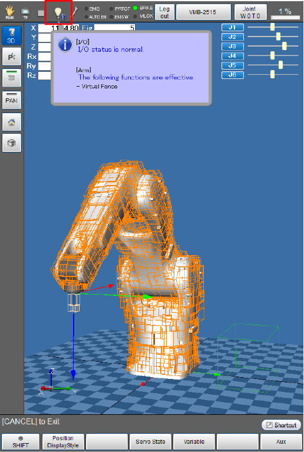This screenshot has width=304, height=452.
Task: Click the home view icon
Action: (12, 121)
